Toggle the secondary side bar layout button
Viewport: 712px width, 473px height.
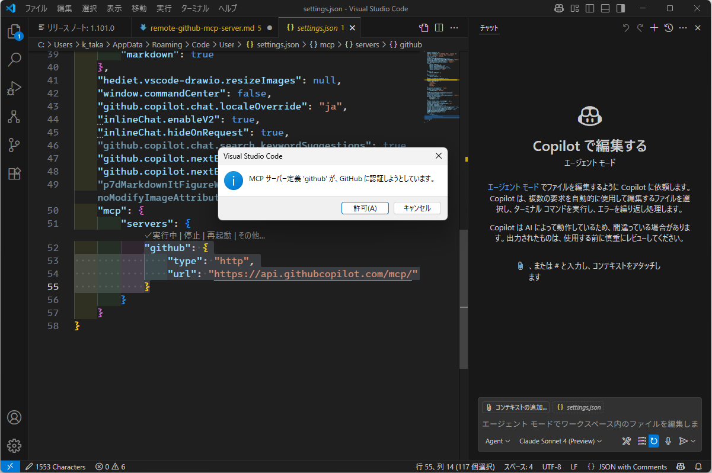point(620,9)
